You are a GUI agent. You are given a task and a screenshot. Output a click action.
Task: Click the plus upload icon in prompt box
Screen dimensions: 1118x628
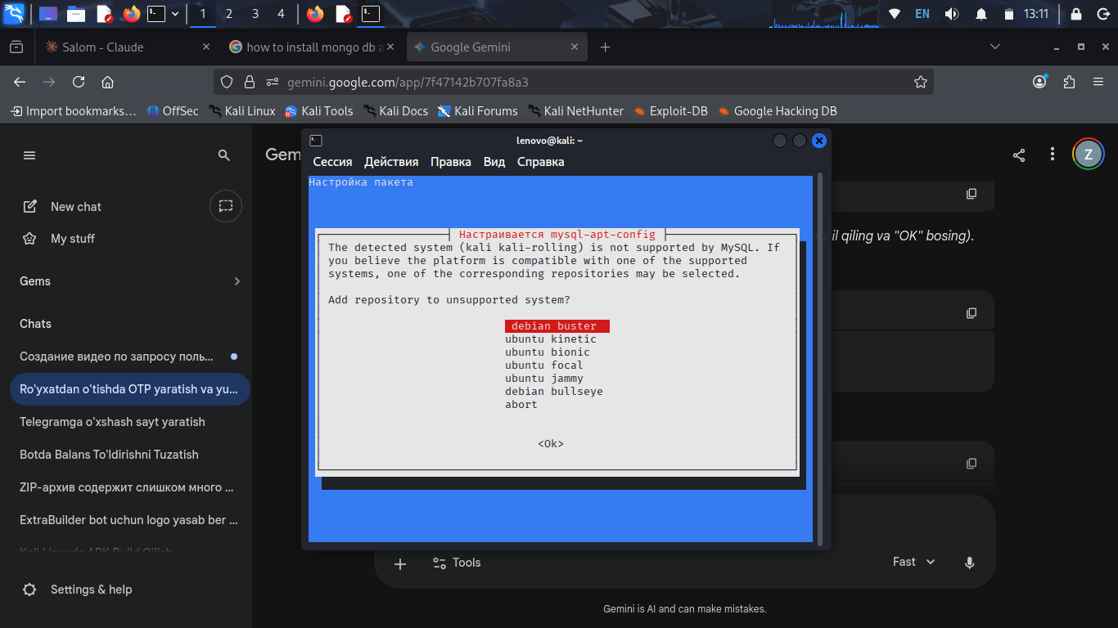pyautogui.click(x=400, y=563)
